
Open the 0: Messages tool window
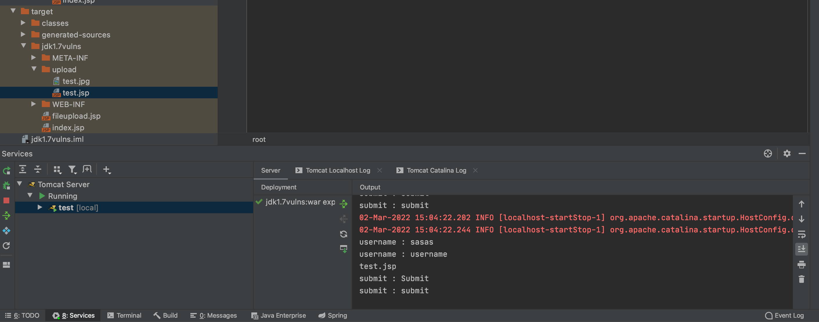click(214, 315)
